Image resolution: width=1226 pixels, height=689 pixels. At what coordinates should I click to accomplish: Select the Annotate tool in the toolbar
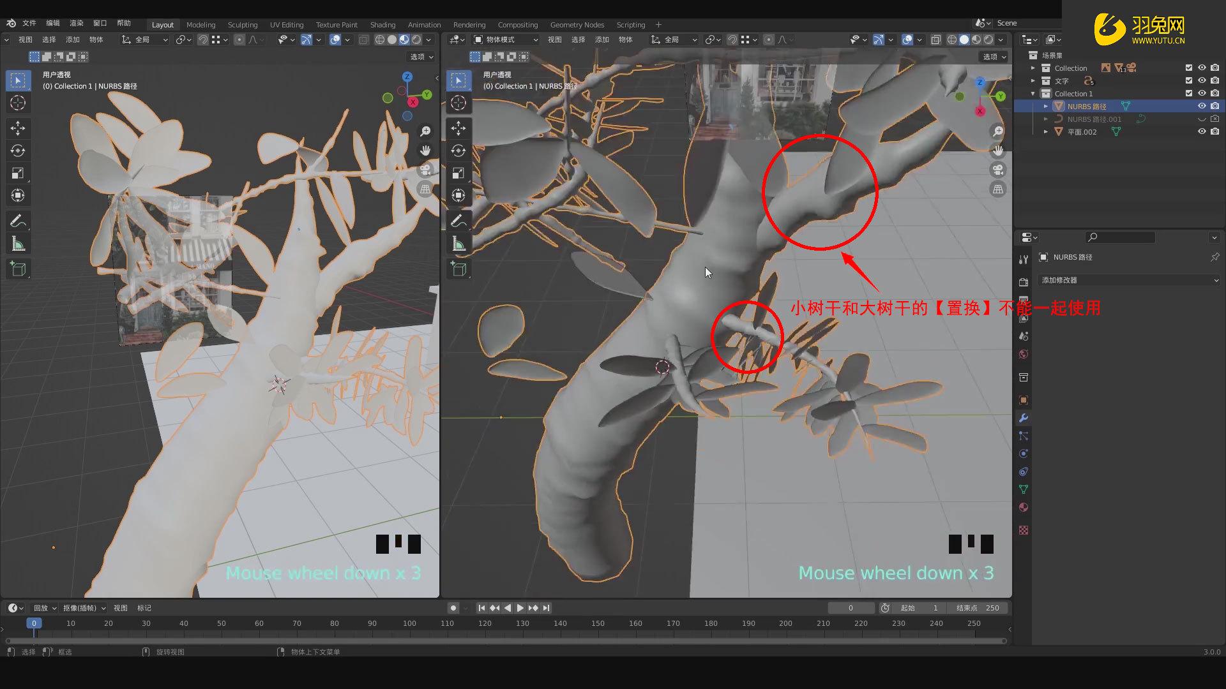coord(18,220)
